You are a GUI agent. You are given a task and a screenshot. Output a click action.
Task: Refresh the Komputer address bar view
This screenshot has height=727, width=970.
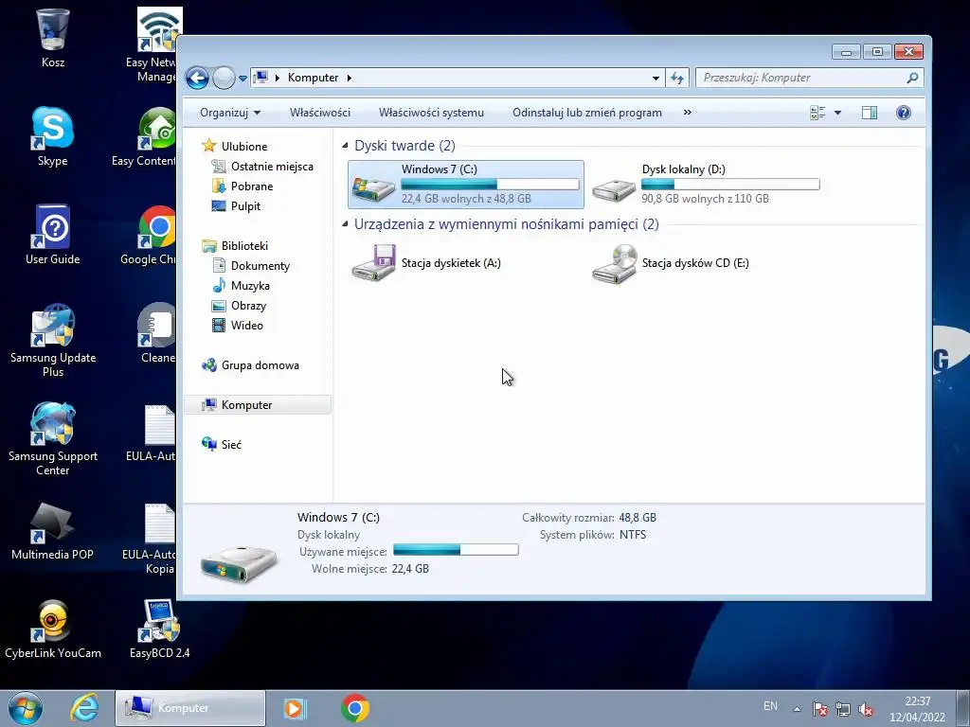(x=677, y=78)
